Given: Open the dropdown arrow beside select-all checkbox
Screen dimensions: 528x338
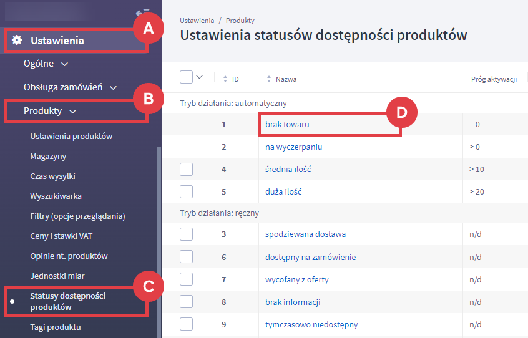Looking at the screenshot, I should [x=200, y=77].
